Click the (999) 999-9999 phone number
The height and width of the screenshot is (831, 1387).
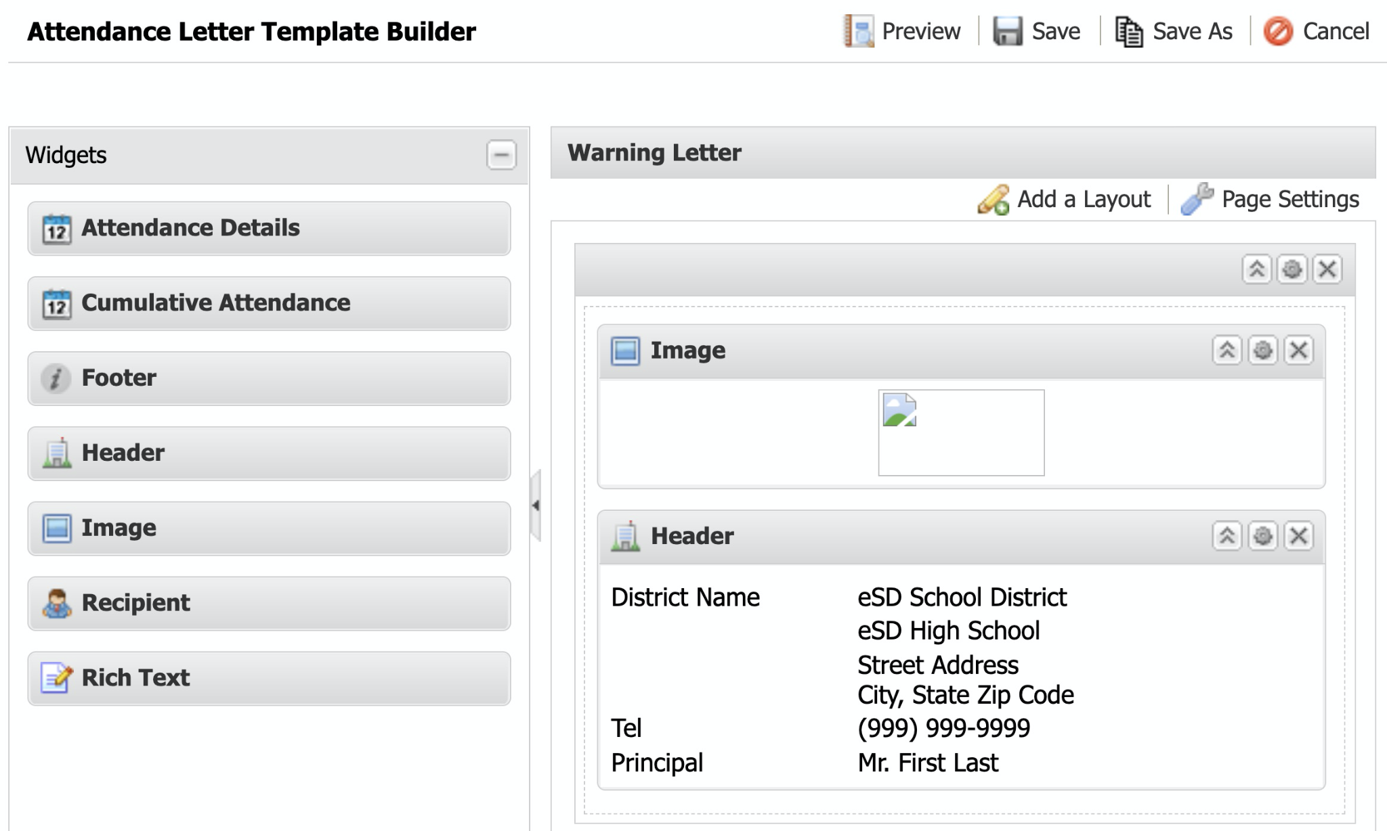(943, 728)
